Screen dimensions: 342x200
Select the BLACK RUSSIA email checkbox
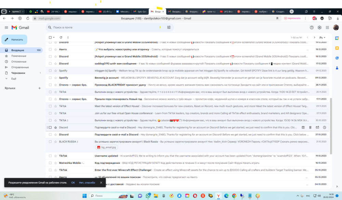[50, 142]
